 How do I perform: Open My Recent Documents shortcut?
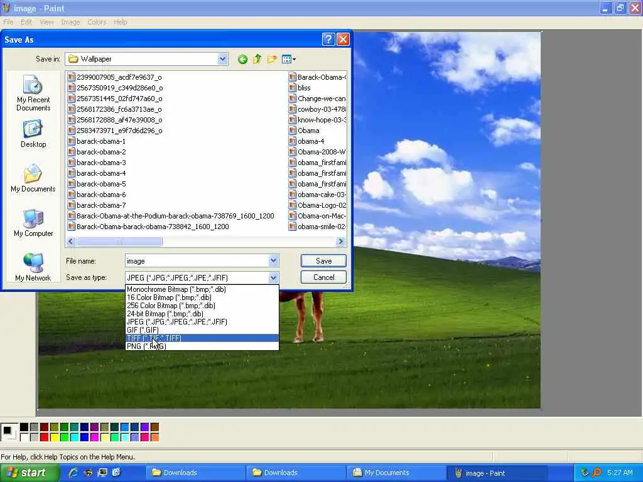point(33,93)
